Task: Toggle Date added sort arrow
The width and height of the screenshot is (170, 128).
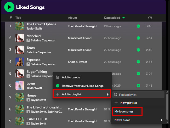Action: click(x=124, y=18)
